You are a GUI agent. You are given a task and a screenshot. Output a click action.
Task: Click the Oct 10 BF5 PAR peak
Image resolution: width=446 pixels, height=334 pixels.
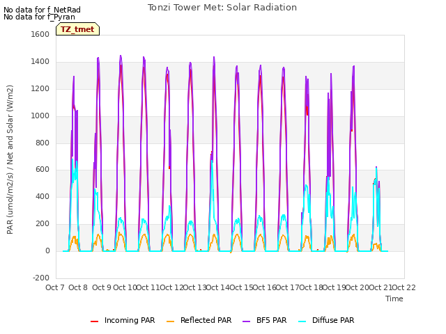pyautogui.click(x=121, y=56)
